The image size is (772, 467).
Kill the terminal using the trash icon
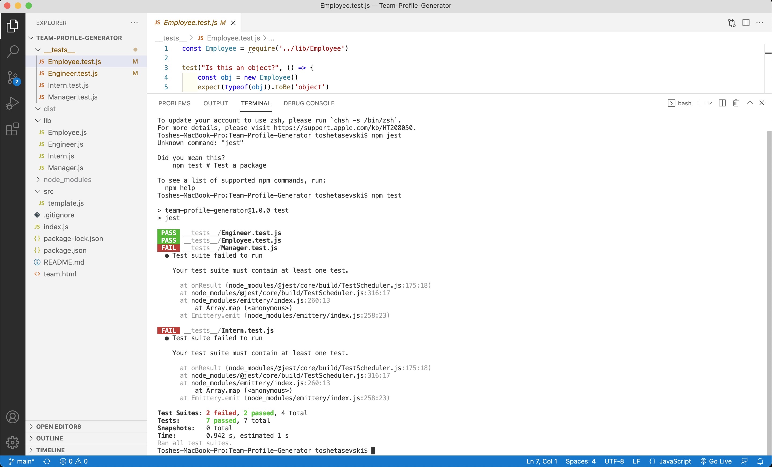736,103
